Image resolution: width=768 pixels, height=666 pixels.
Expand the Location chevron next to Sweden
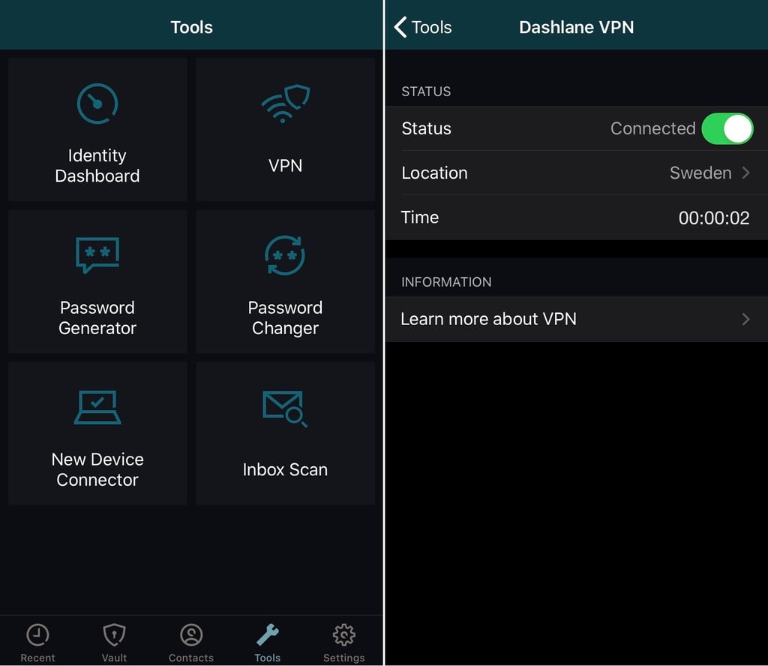coord(745,173)
